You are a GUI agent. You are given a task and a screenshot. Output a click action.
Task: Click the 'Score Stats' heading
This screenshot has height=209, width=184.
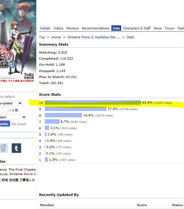[x=50, y=95]
